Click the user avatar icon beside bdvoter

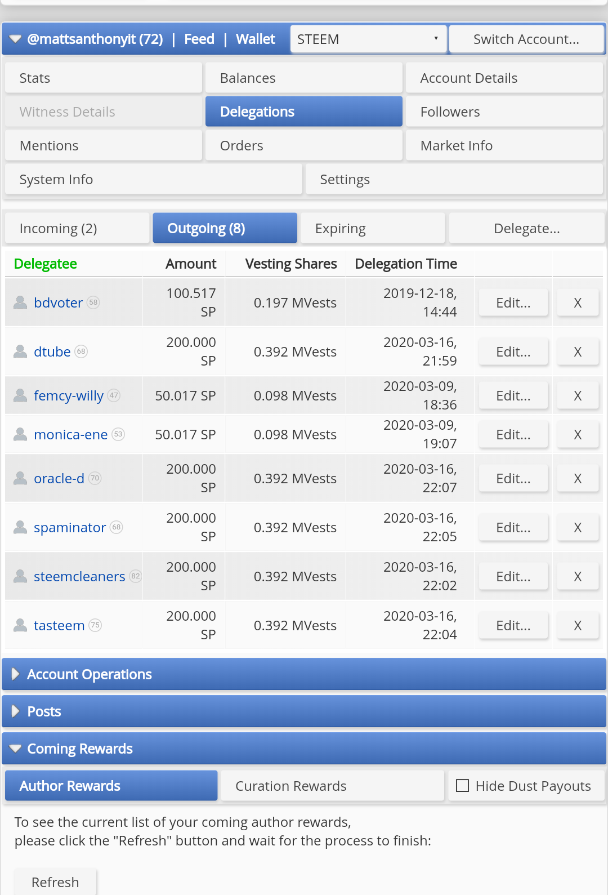[20, 302]
